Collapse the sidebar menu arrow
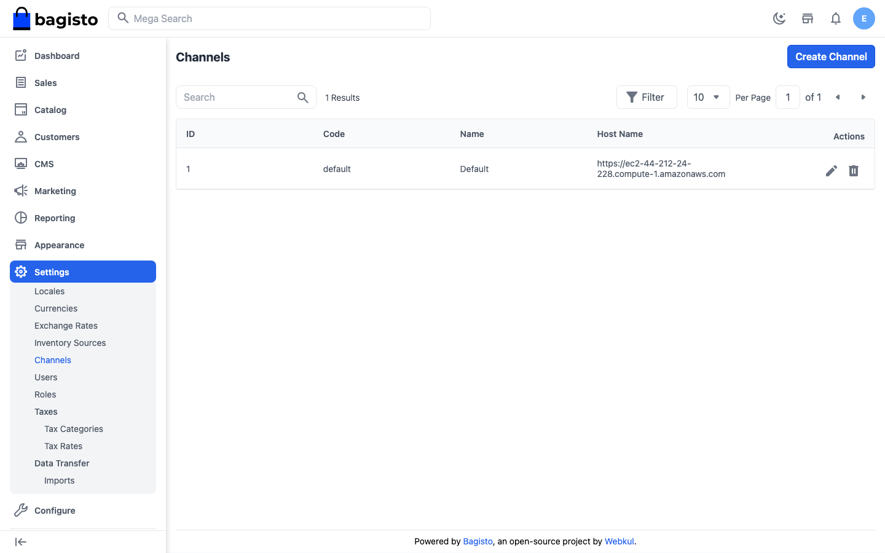 [x=21, y=542]
